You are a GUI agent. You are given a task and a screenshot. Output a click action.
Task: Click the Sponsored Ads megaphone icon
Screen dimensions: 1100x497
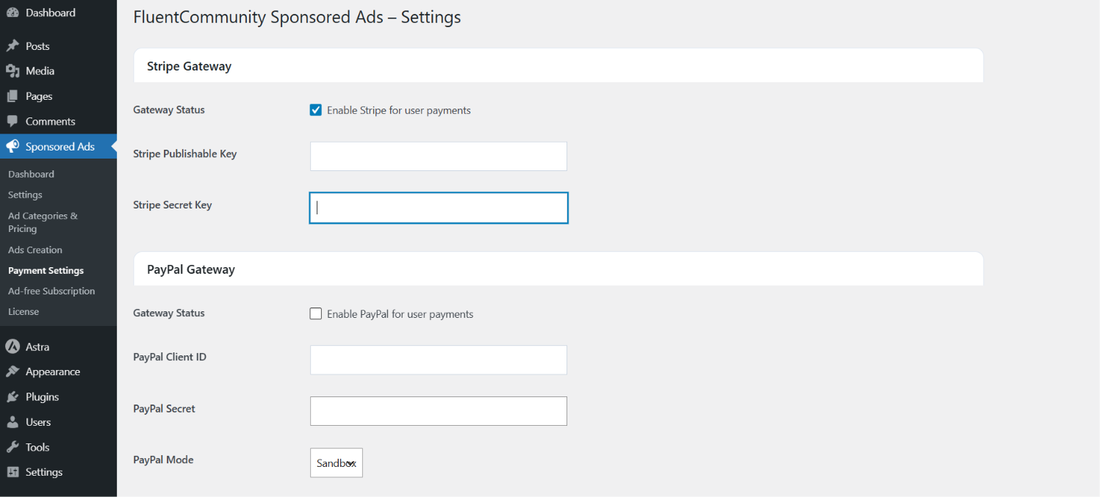(12, 147)
